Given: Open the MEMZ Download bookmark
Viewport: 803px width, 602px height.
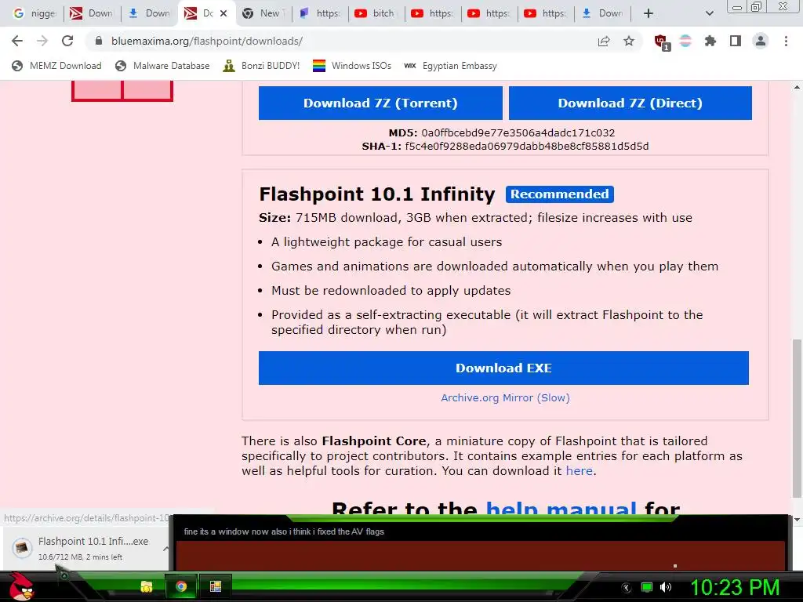Looking at the screenshot, I should 56,66.
